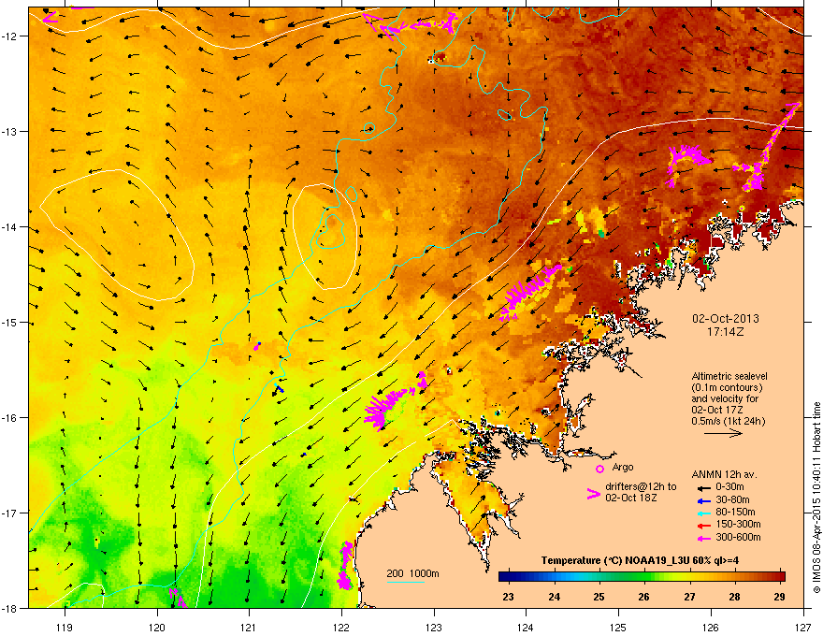Click the longitude axis label 127
The height and width of the screenshot is (636, 823).
pos(803,627)
